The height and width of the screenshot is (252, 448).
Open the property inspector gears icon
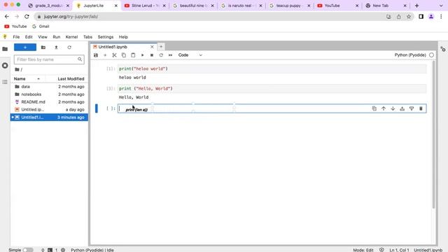pyautogui.click(x=443, y=49)
